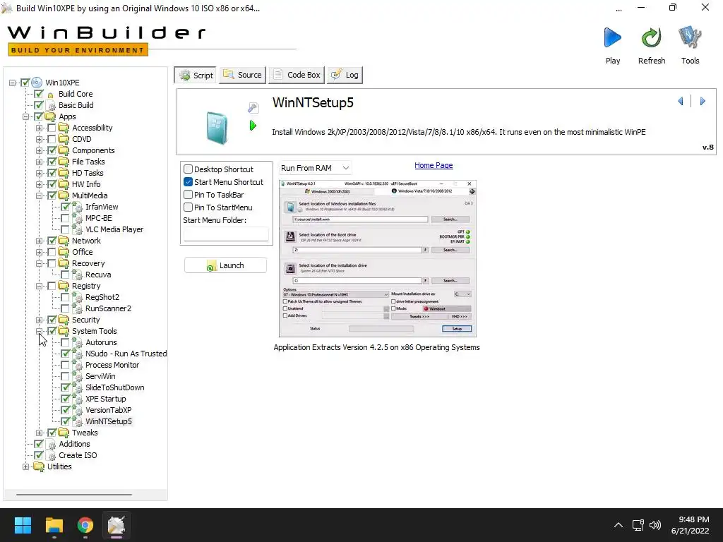Viewport: 723px width, 542px height.
Task: Show hidden tray icons chevron
Action: (619, 525)
